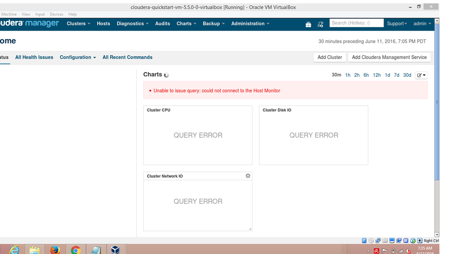Open VirtualBox Devices menu
452x254 pixels.
(x=57, y=14)
